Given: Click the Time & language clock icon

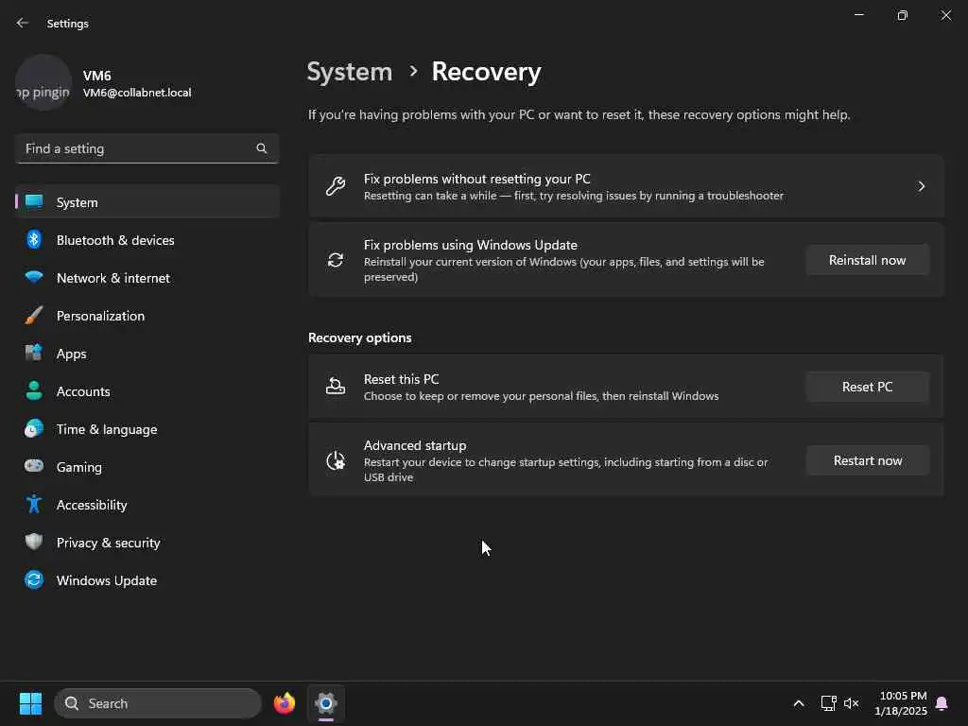Looking at the screenshot, I should click(x=34, y=428).
